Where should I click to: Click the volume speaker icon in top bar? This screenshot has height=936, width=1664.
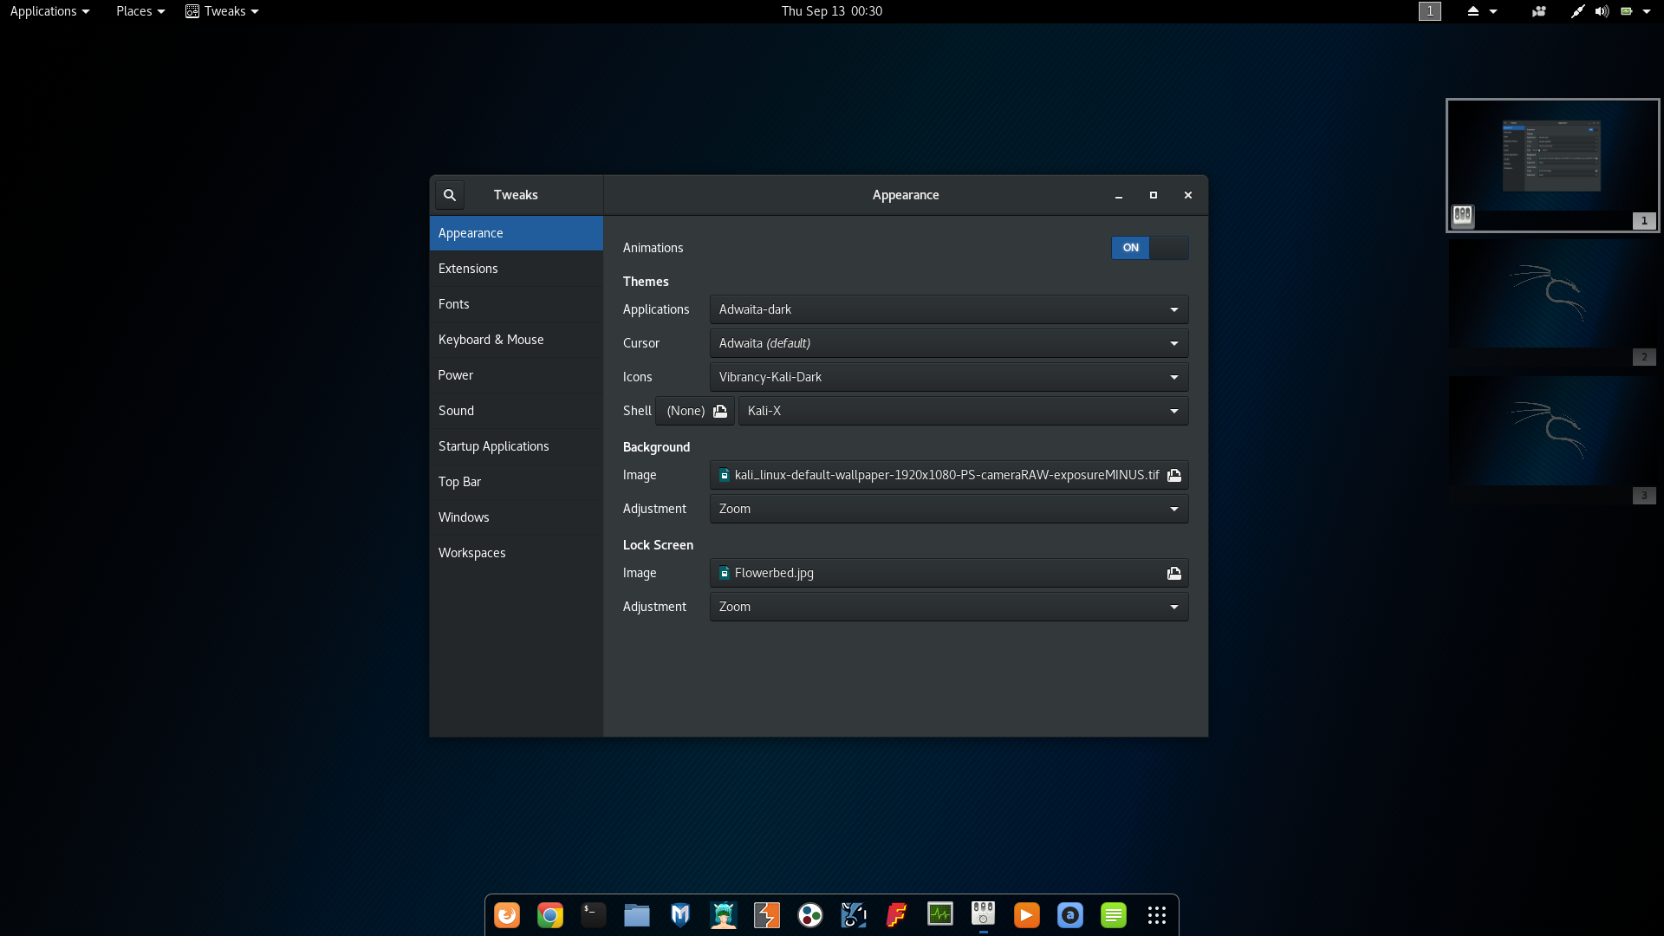coord(1602,11)
